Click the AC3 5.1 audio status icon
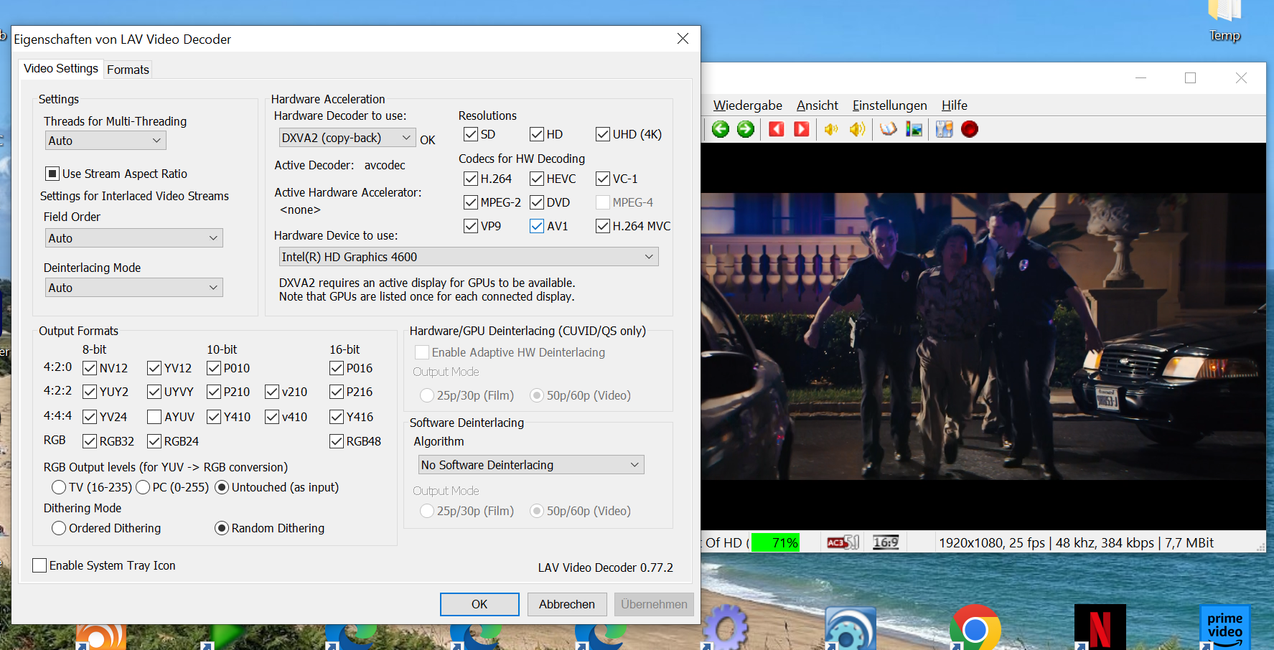The height and width of the screenshot is (650, 1274). (843, 542)
